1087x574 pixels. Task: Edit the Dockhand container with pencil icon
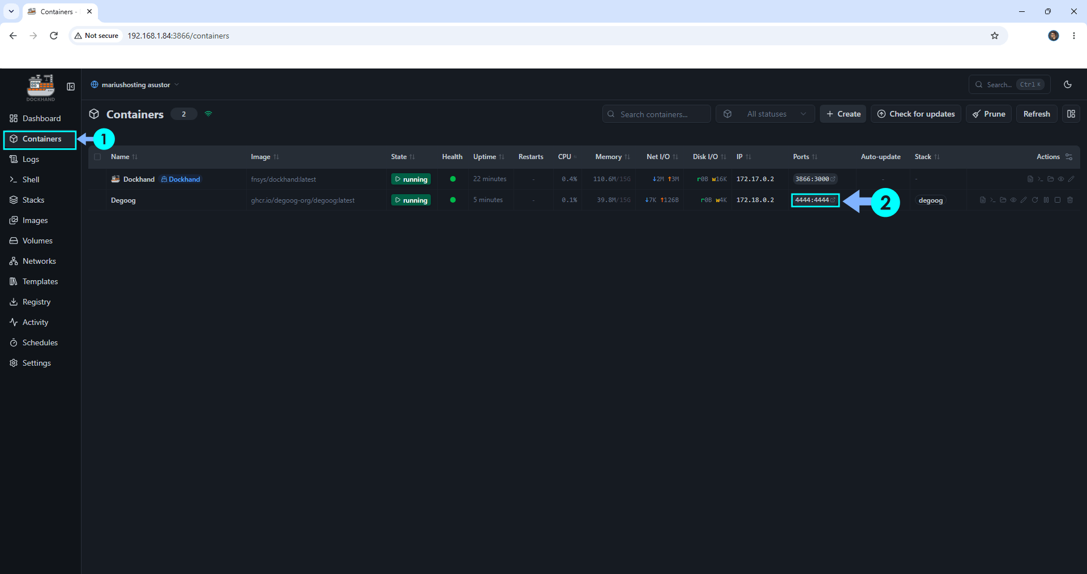[1071, 179]
